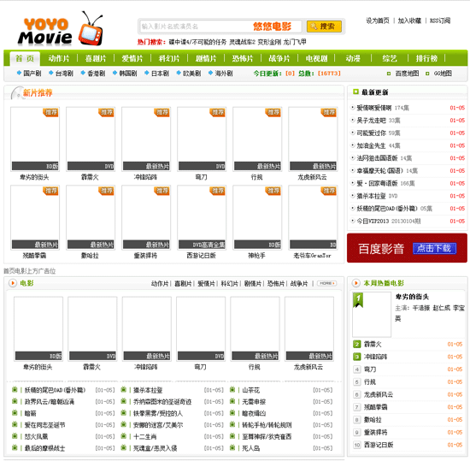Click the YOYO Movie TV logo
Viewport: 470px width, 461px height.
[x=61, y=29]
